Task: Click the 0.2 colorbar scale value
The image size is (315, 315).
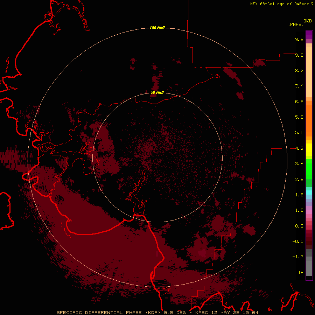Action: pyautogui.click(x=299, y=226)
